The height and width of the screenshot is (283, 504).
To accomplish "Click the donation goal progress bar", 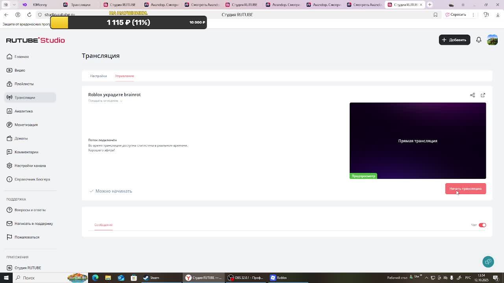I will [x=128, y=22].
